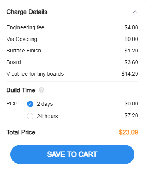Click the $7.20 expedite price
The width and height of the screenshot is (146, 171).
[131, 115]
